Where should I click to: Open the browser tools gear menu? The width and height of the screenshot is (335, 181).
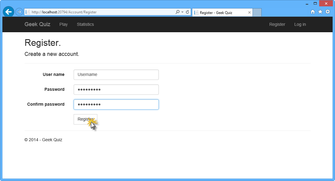328,12
